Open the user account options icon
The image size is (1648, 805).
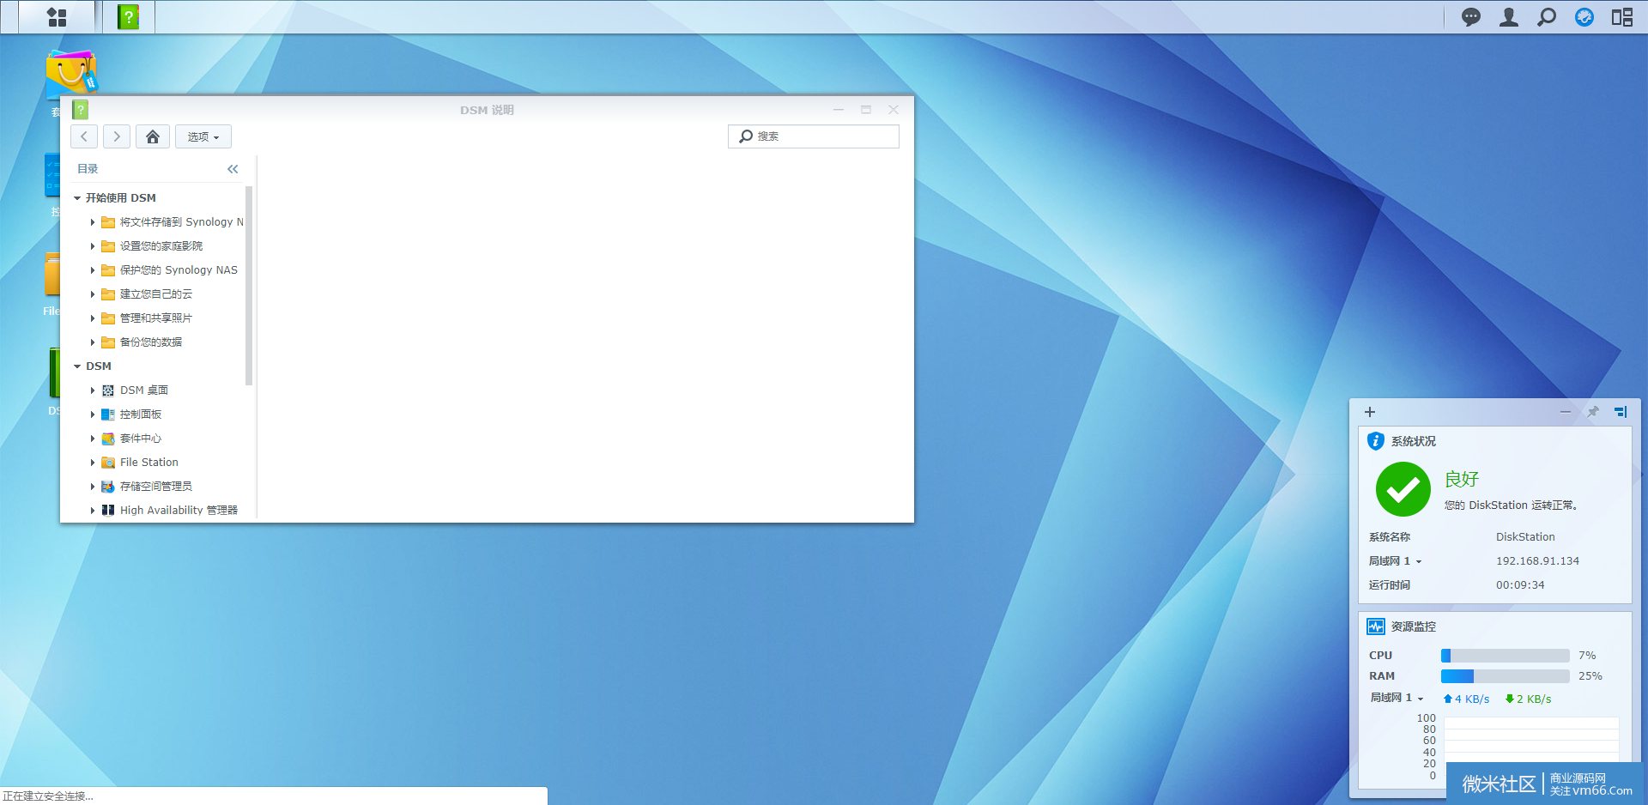point(1509,17)
